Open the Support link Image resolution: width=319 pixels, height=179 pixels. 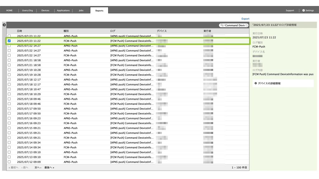[x=290, y=11]
